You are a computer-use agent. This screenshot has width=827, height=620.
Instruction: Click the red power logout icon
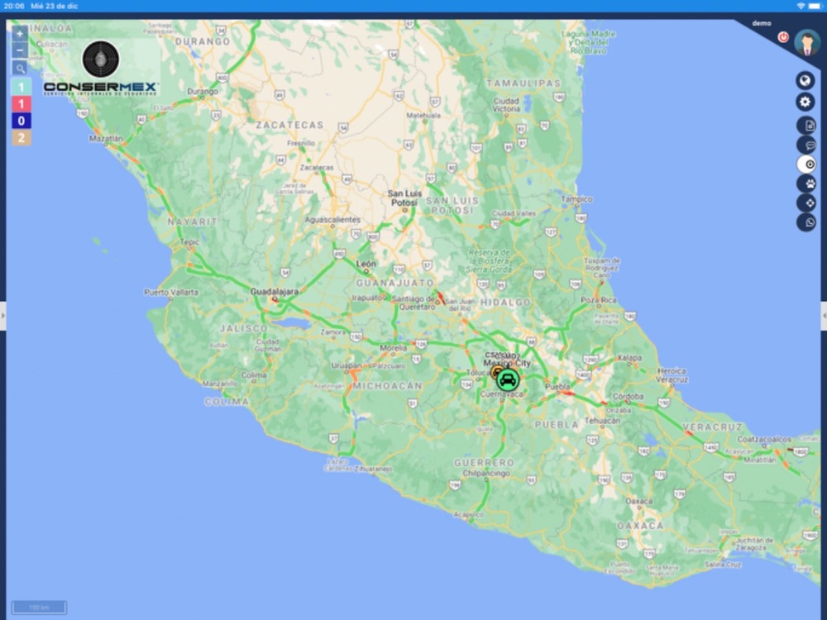point(783,37)
